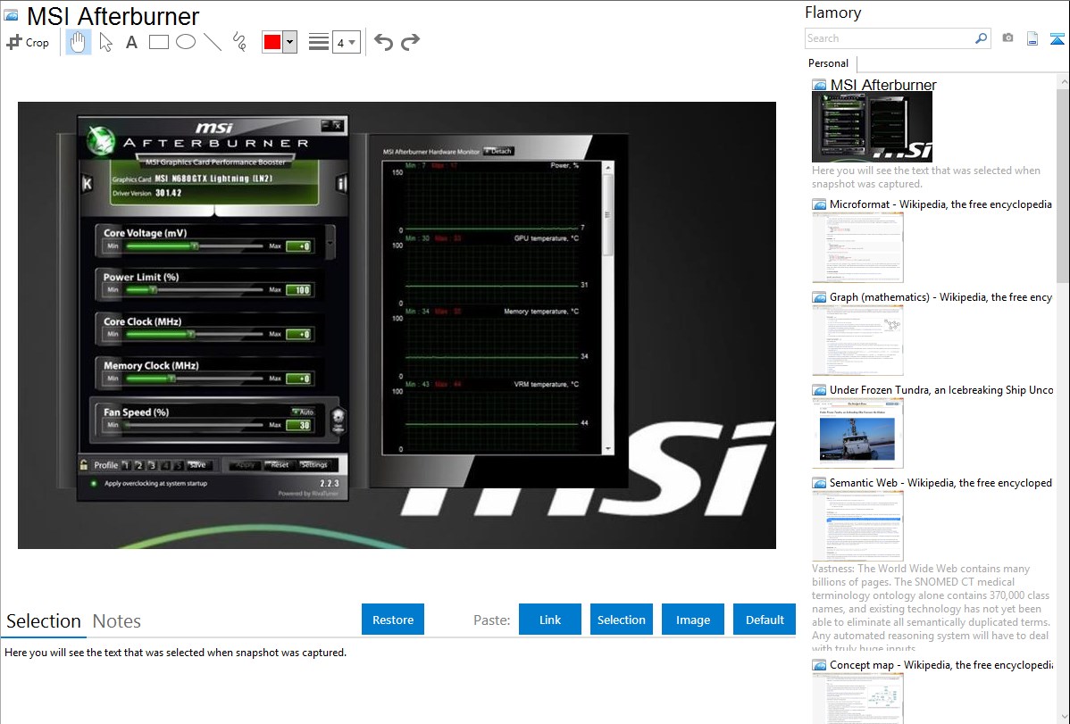Click Detach in the Hardware Monitor
1070x724 pixels.
pyautogui.click(x=498, y=152)
